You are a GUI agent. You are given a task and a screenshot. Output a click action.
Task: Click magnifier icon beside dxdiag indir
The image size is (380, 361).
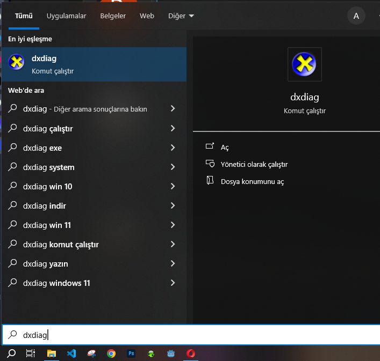pyautogui.click(x=12, y=205)
